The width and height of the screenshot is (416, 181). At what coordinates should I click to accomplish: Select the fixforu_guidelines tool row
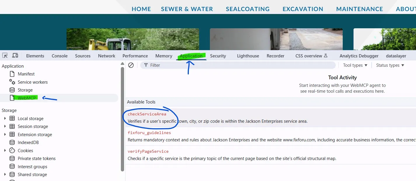(x=271, y=136)
